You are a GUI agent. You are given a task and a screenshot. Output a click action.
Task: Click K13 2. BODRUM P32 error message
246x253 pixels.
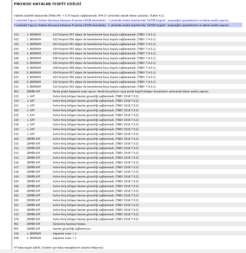(x=104, y=86)
